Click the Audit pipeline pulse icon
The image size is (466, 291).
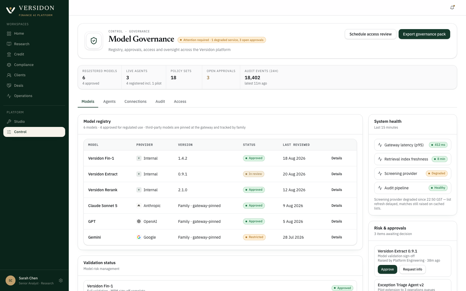pos(380,188)
